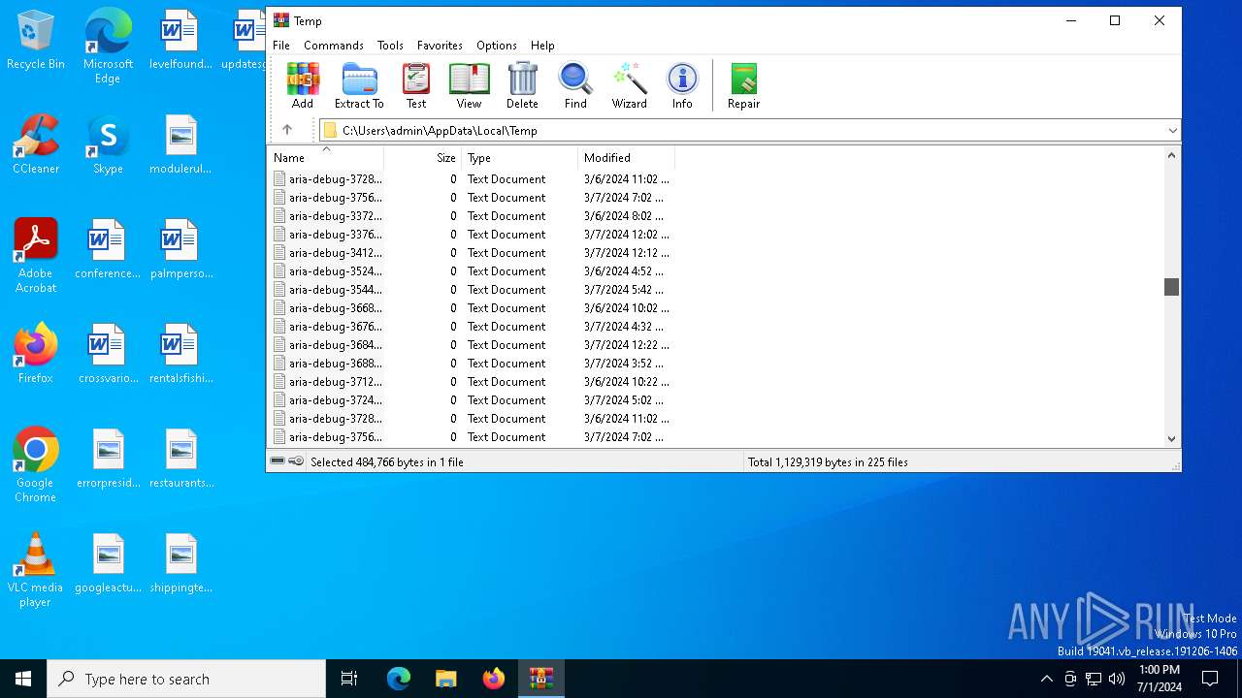Screen dimensions: 1242x698
Task: Select the aria-debug-3668 file row
Action: coord(472,308)
